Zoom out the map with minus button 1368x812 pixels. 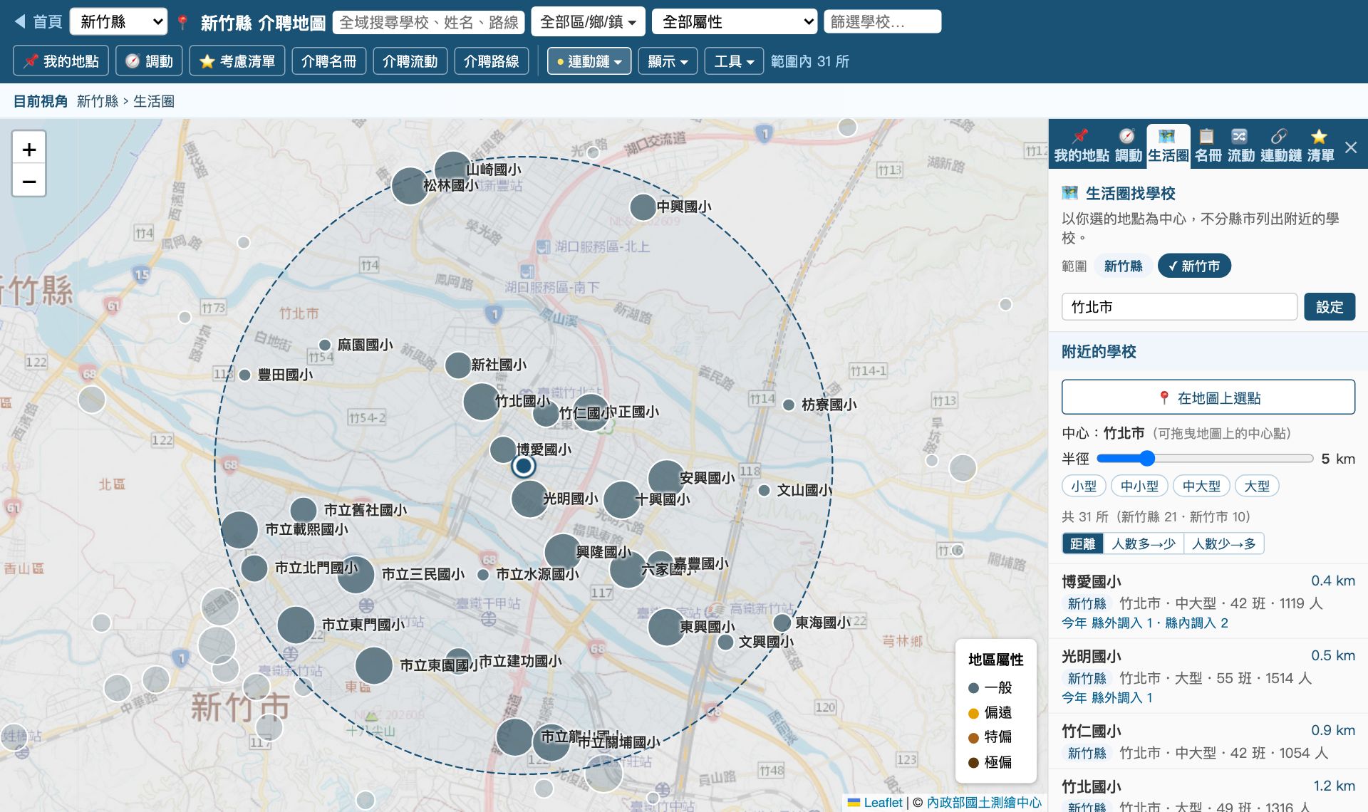coord(29,182)
